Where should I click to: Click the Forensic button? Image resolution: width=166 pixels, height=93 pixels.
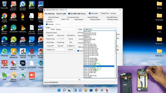(71, 39)
